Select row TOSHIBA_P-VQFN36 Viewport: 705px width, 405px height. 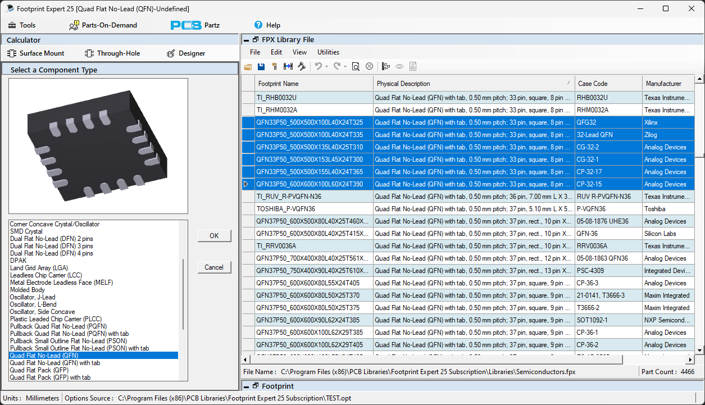point(468,209)
